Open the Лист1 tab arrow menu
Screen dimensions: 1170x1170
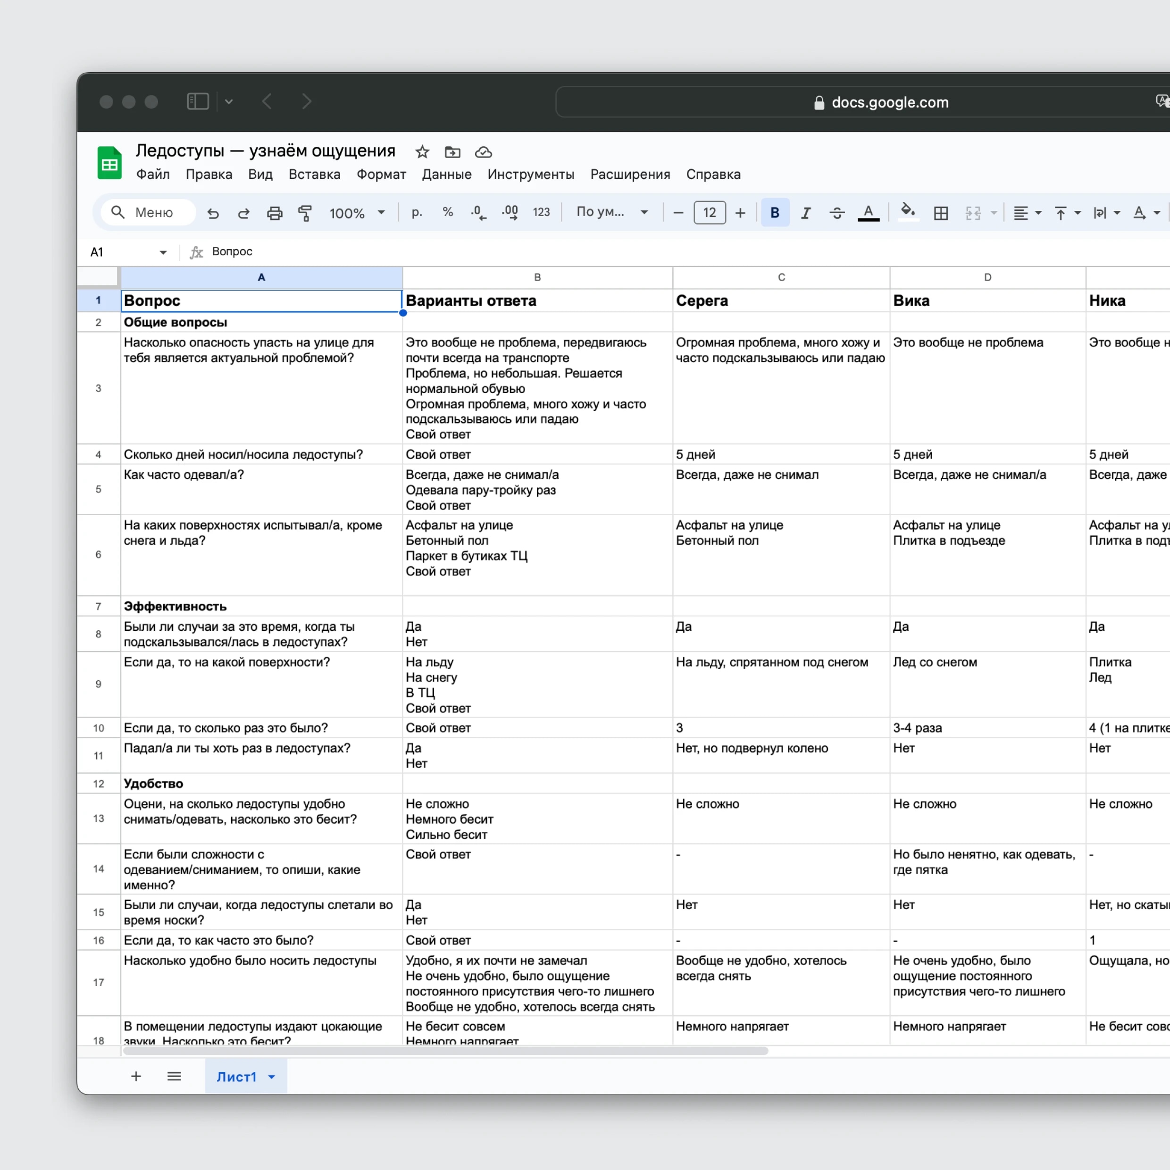pos(272,1077)
